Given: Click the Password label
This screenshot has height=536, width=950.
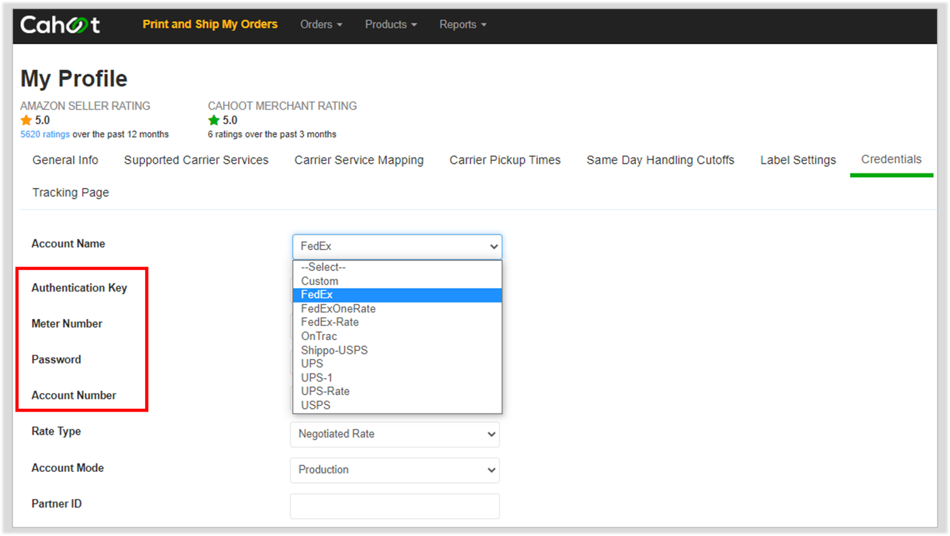Looking at the screenshot, I should point(56,359).
